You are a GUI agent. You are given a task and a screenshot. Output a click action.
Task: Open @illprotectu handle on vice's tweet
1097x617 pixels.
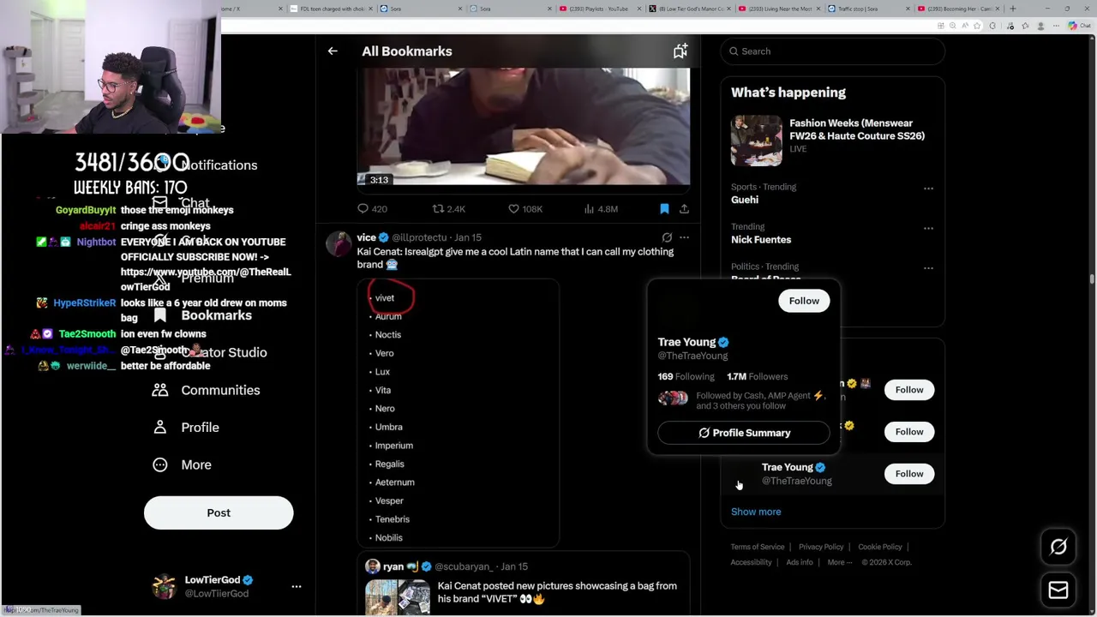point(419,237)
